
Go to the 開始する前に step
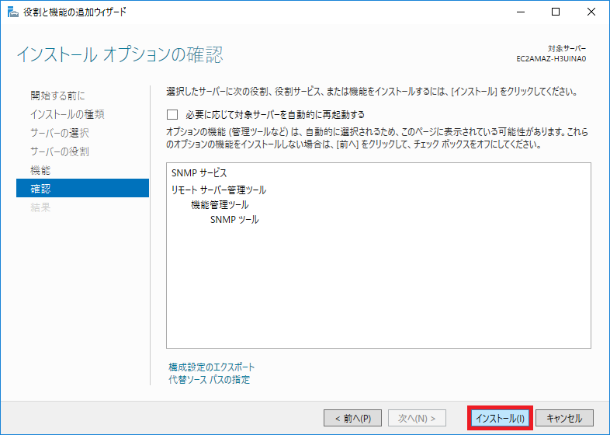[57, 96]
